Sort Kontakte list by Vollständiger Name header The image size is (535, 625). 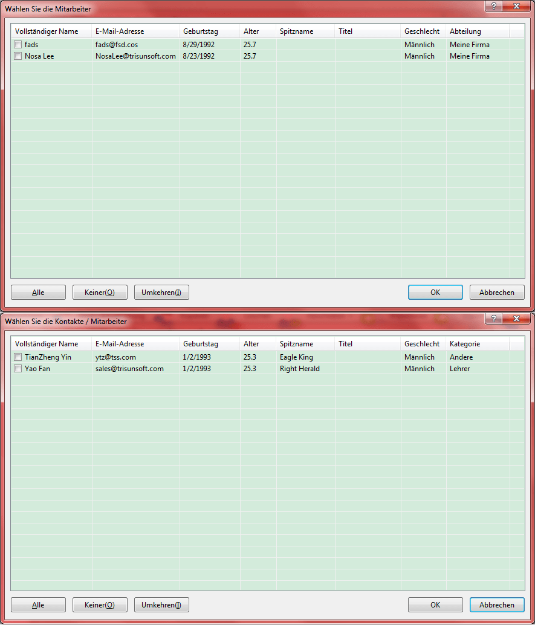(x=51, y=343)
